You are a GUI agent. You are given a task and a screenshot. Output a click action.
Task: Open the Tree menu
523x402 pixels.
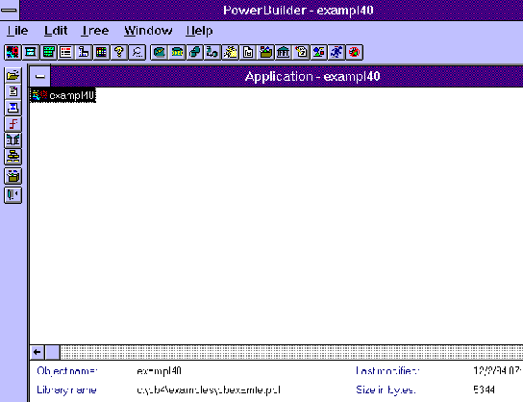point(95,31)
